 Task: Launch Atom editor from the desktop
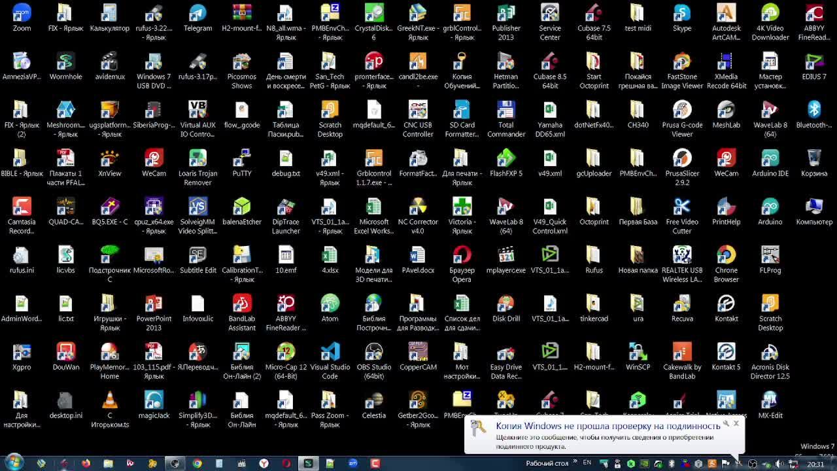pyautogui.click(x=330, y=308)
